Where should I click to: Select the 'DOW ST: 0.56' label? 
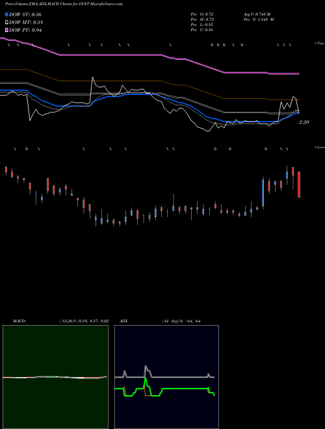(25, 14)
